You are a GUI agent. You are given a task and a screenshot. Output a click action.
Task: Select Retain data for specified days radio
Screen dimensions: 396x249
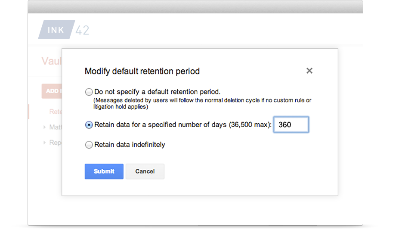tap(89, 125)
